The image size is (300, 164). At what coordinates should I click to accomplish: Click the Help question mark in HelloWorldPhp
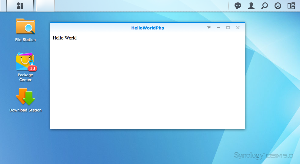point(209,28)
